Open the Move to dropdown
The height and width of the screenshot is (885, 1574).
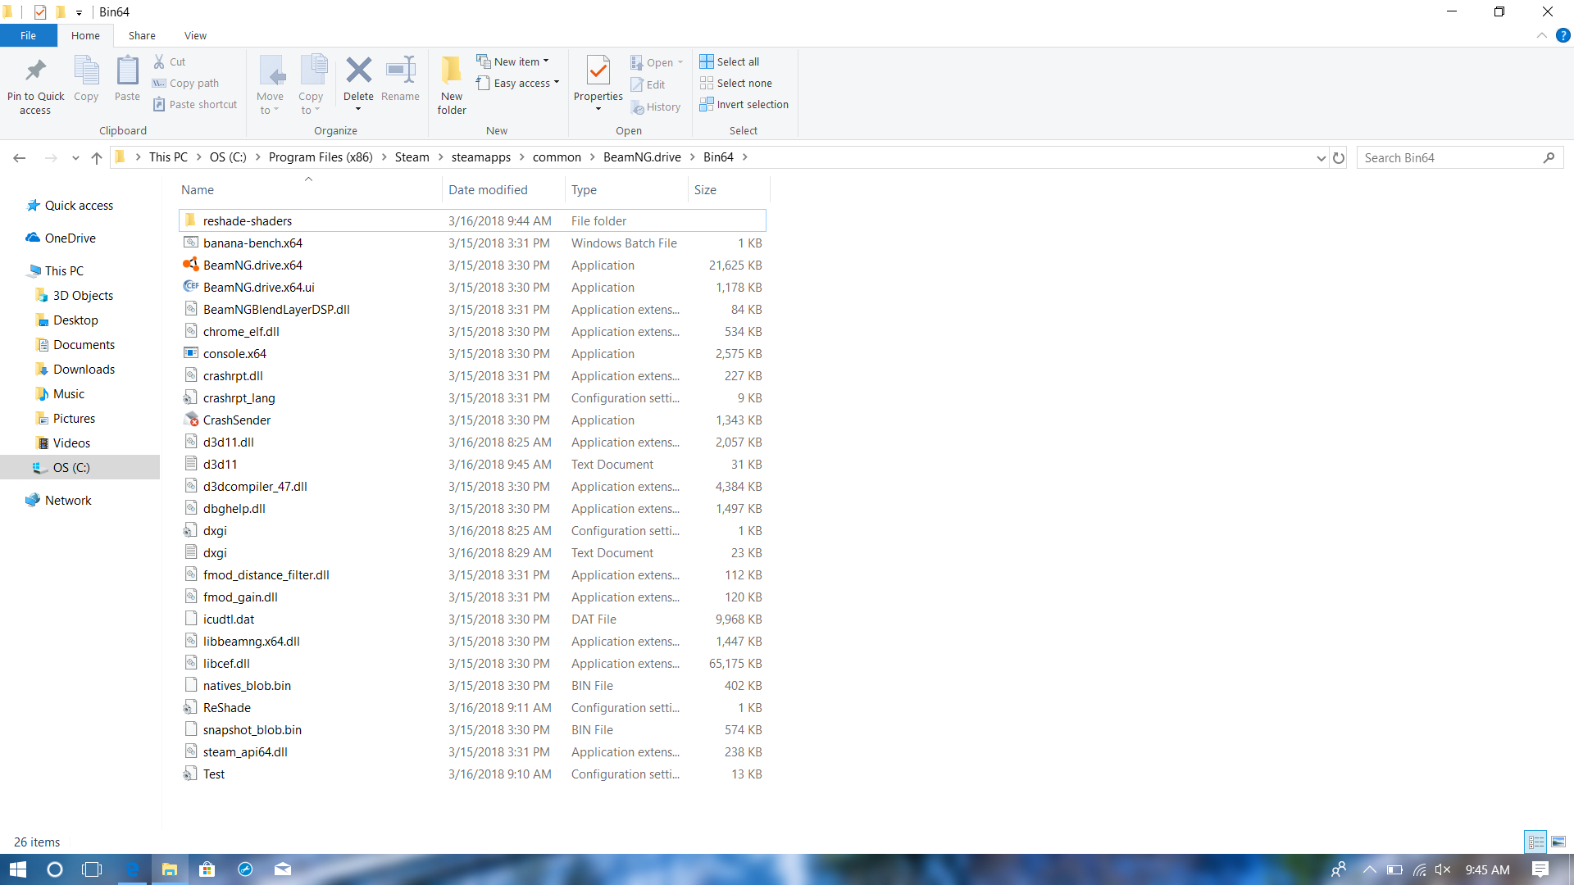[271, 85]
